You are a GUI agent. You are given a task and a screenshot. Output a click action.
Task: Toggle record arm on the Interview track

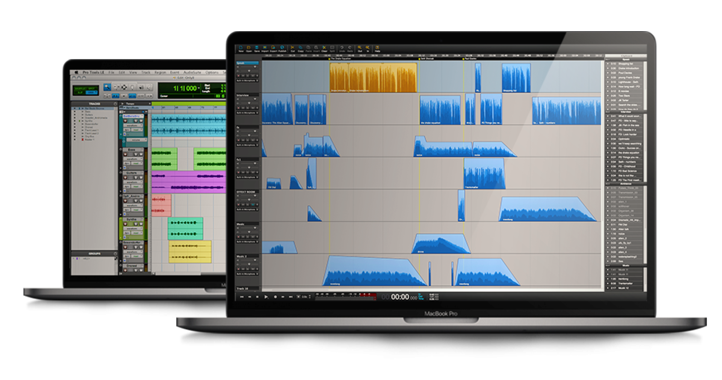[238, 108]
